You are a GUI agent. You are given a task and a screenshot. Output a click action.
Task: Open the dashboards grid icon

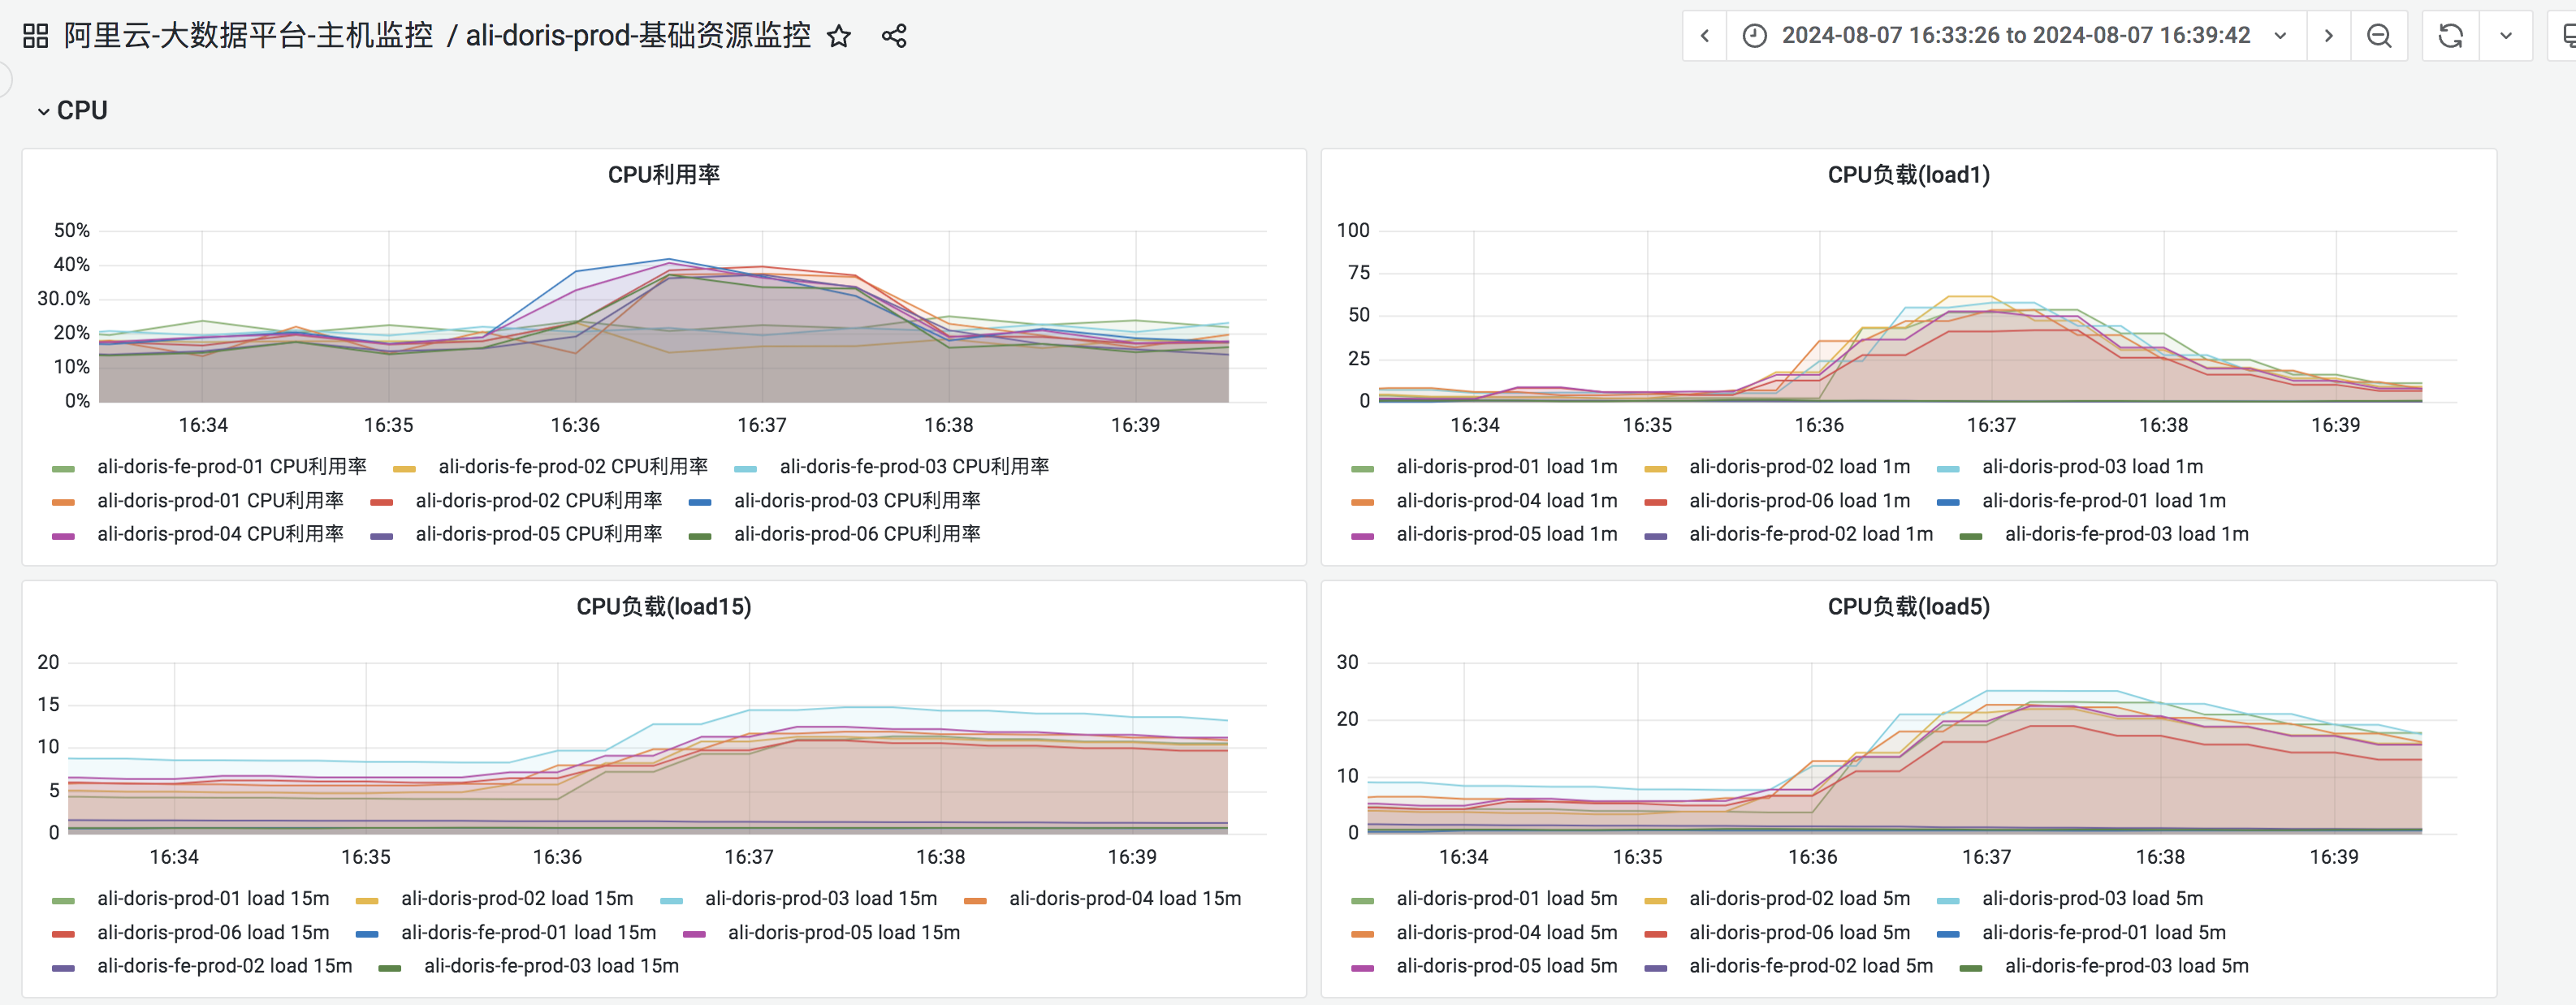35,36
